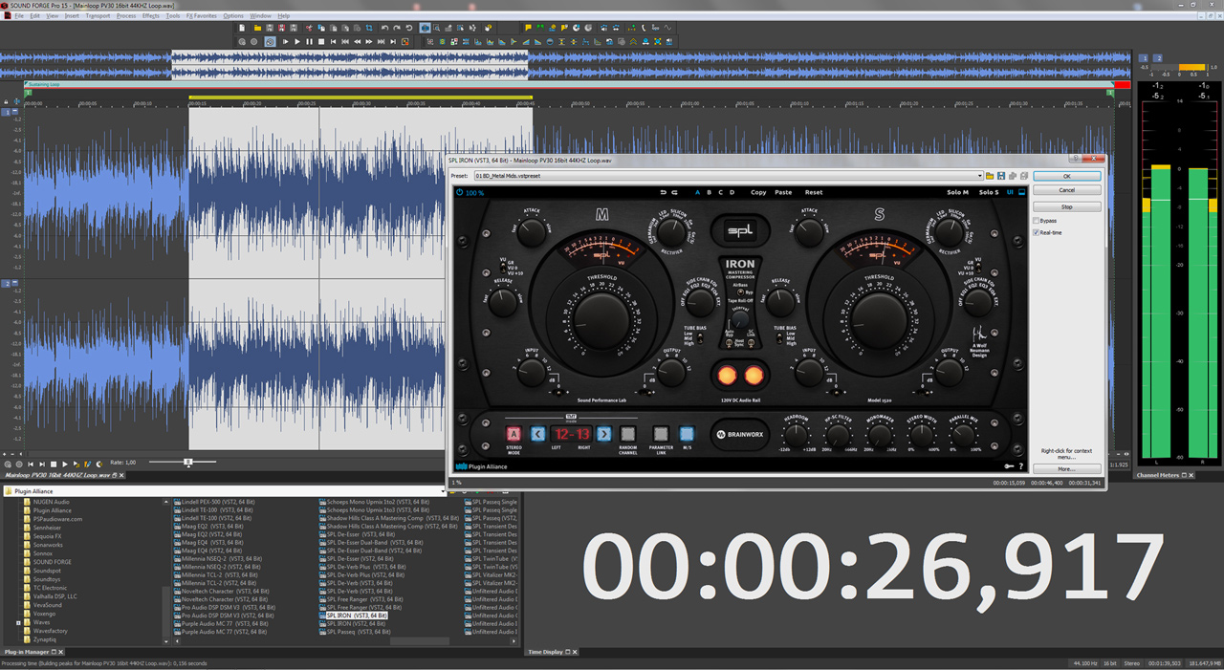Click the Save preset disk icon
Viewport: 1224px width, 670px height.
pos(1001,176)
